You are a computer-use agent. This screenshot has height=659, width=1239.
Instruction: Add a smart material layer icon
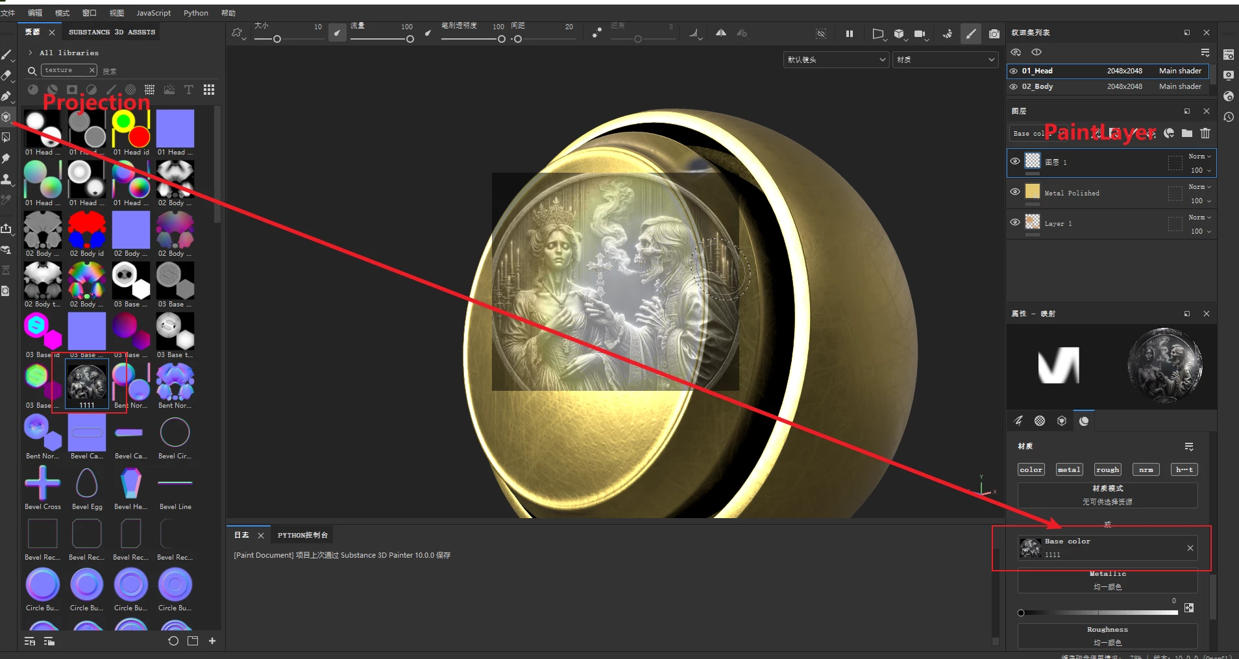[1169, 133]
